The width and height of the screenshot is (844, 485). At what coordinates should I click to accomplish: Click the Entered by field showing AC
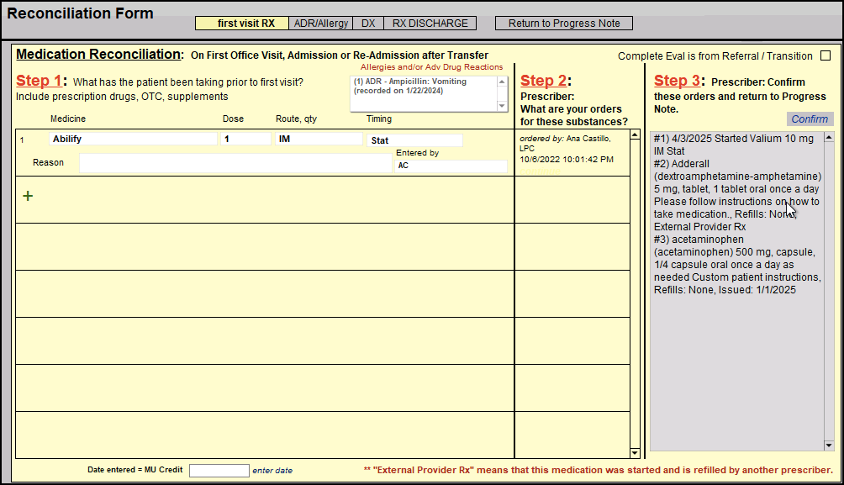[450, 166]
